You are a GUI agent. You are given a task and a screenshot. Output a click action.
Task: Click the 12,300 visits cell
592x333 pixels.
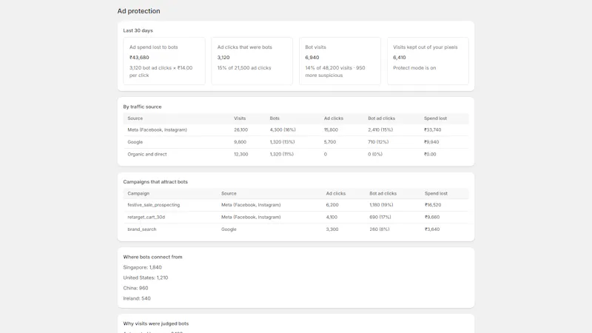pos(241,154)
